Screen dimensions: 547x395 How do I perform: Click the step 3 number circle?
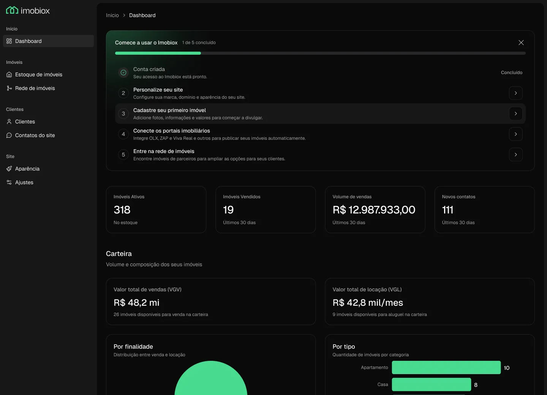(x=123, y=114)
